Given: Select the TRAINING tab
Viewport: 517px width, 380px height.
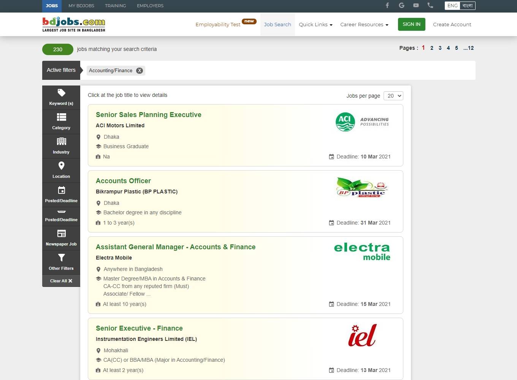Looking at the screenshot, I should tap(116, 6).
